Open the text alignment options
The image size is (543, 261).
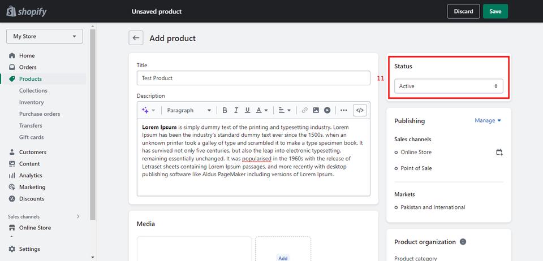click(285, 110)
